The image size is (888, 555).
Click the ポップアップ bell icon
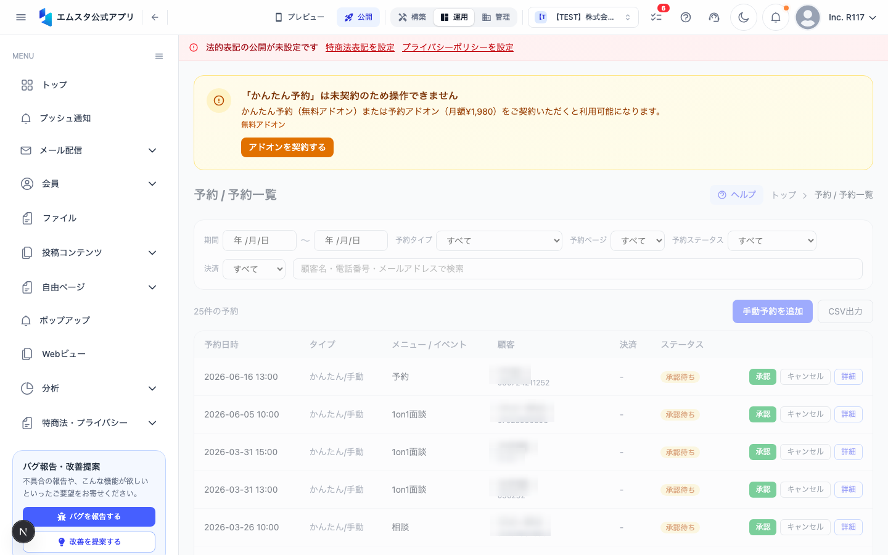[x=26, y=321]
